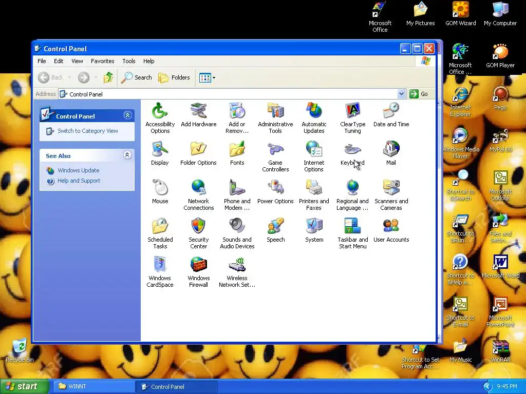The height and width of the screenshot is (394, 526).
Task: Open Sounds and Audio Devices
Action: 237,233
